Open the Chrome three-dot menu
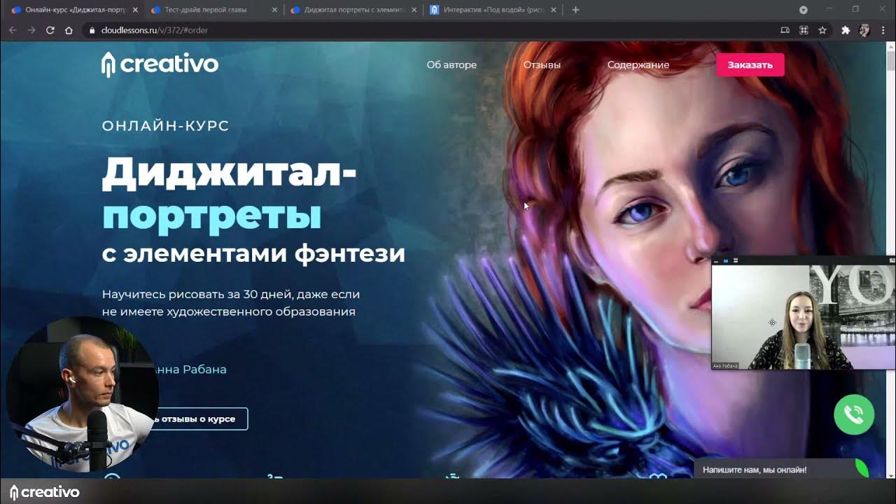Viewport: 896px width, 504px height. tap(883, 30)
